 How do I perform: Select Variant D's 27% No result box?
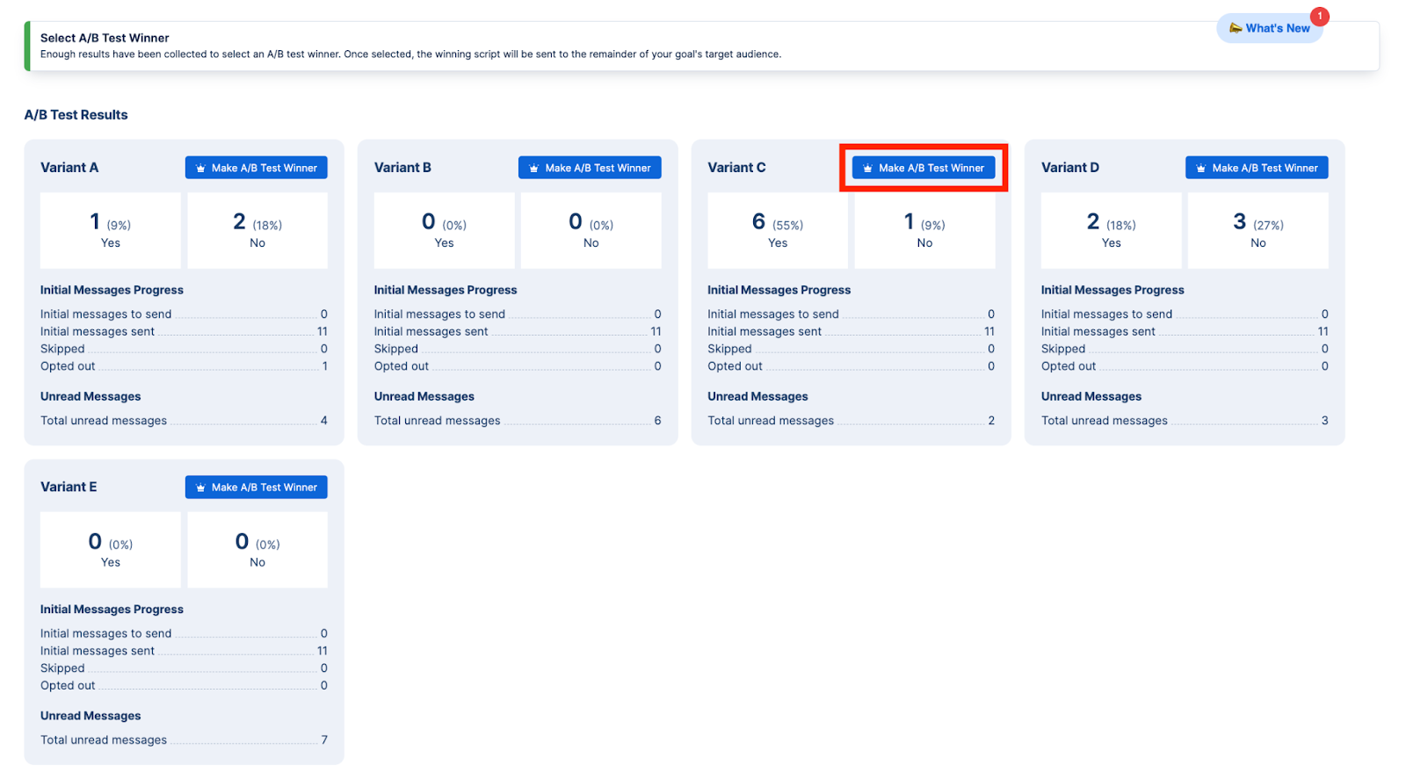tap(1257, 230)
